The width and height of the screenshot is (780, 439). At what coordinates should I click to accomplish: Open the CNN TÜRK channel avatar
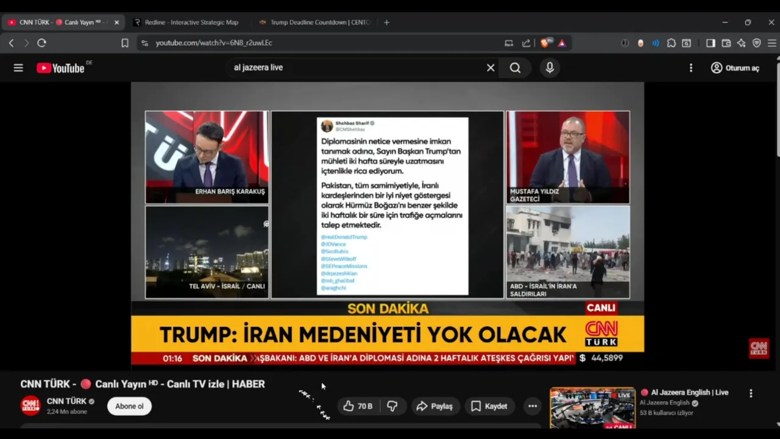[x=30, y=405]
